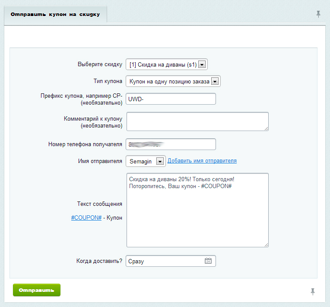Click the 'Номер телефона получателя' label
Viewport: 330px width, 307px height.
pyautogui.click(x=85, y=144)
